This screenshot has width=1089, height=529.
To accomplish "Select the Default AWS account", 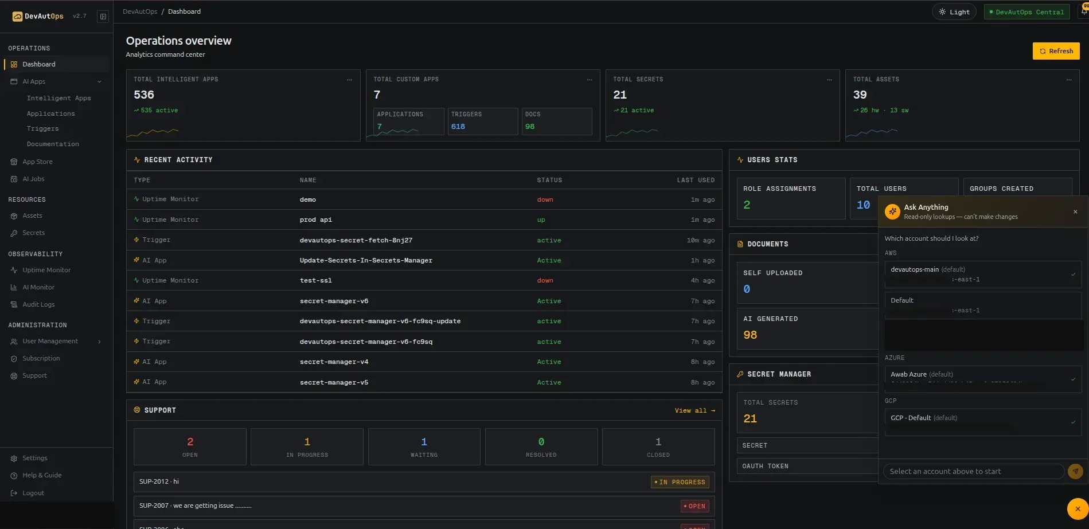I will coord(983,305).
